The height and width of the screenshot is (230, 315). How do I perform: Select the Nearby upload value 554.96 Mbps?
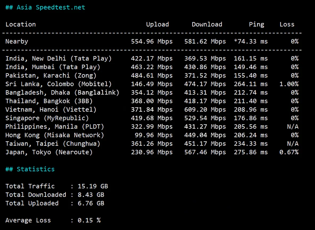tap(152, 42)
